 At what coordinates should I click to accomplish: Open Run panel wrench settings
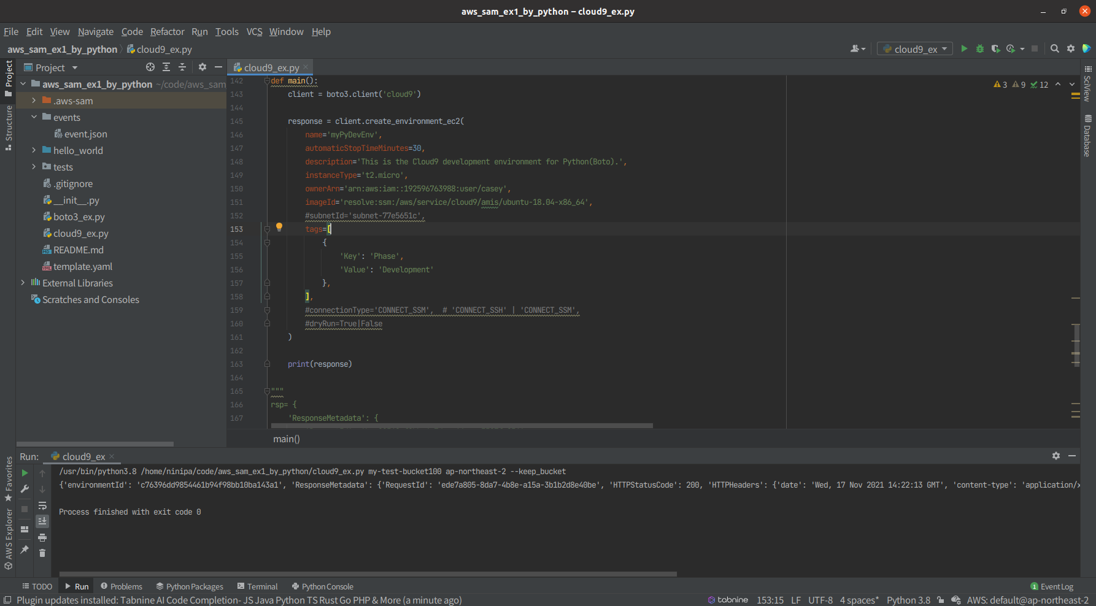[x=25, y=489]
